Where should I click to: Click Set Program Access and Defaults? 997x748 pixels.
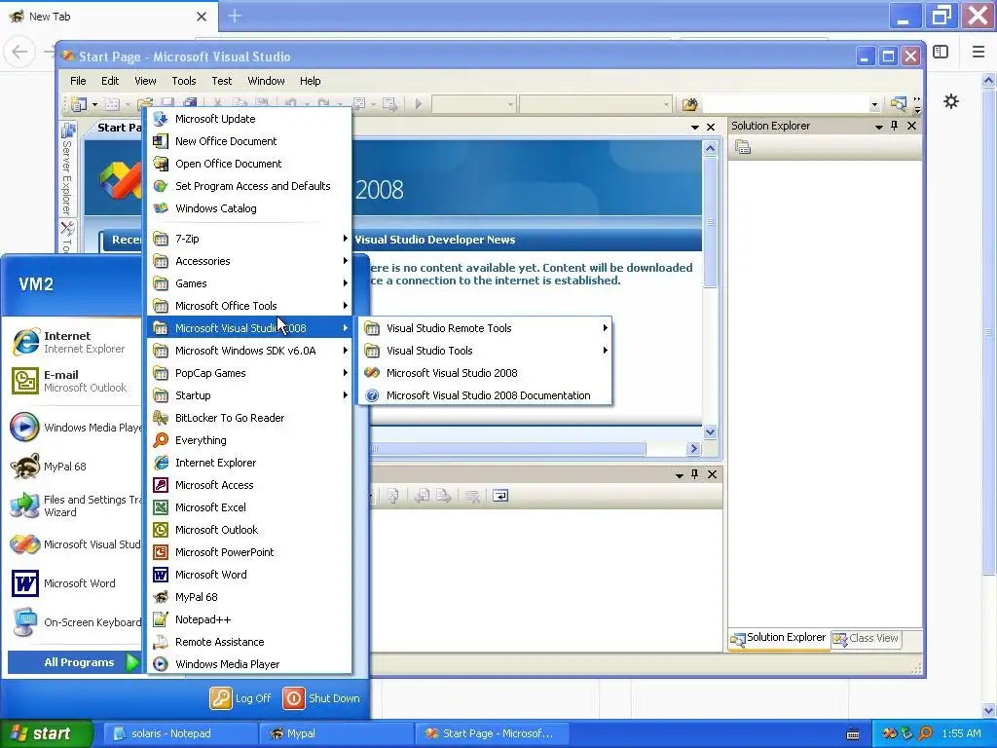coord(250,186)
